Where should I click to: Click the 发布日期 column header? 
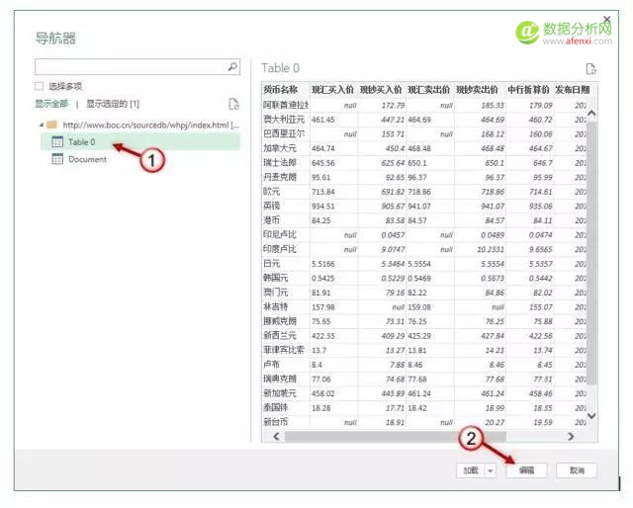click(x=573, y=90)
